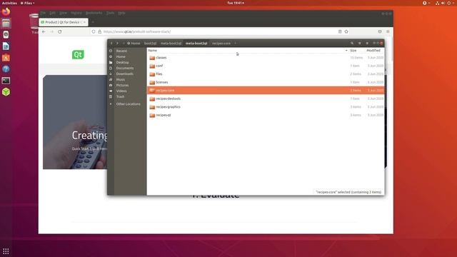Reload the page in Firefox

click(60, 31)
